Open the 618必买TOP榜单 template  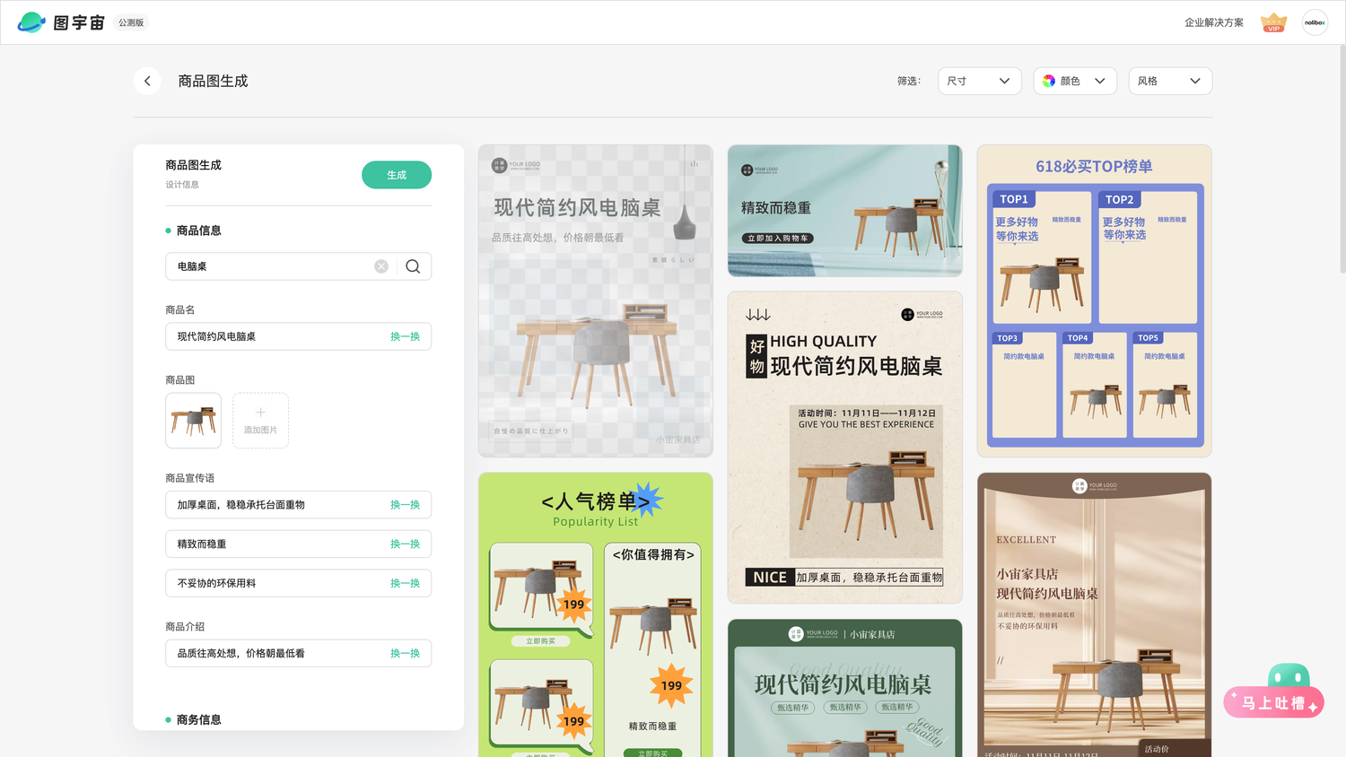coord(1095,300)
